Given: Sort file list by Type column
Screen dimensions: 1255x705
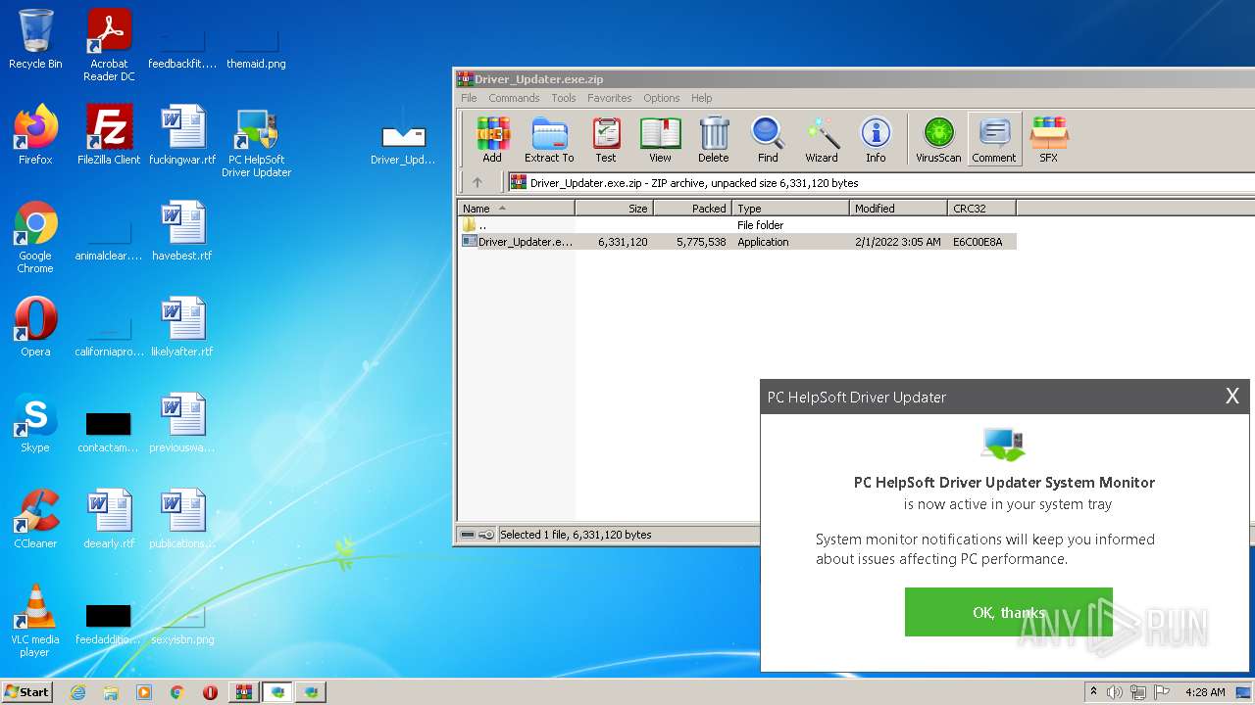Looking at the screenshot, I should [x=790, y=209].
